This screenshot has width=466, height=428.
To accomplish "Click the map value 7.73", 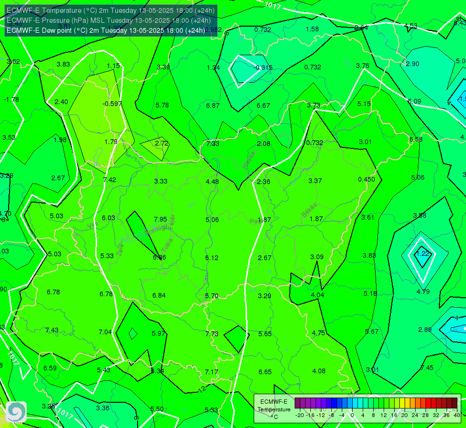I will pos(212,334).
